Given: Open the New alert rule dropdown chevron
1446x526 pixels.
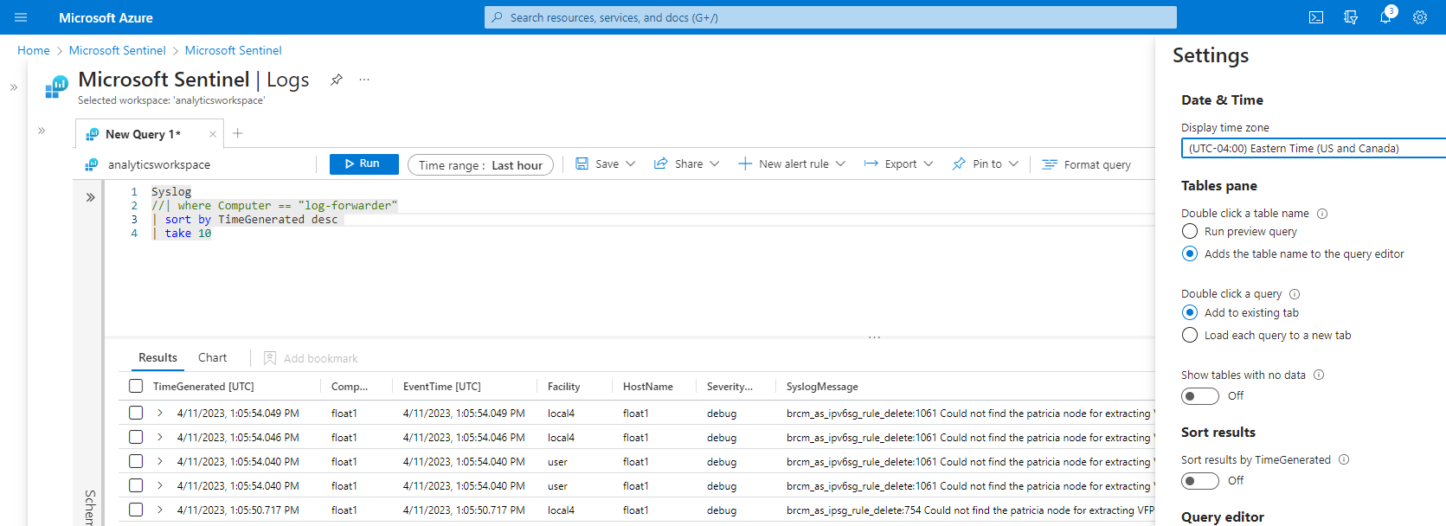Looking at the screenshot, I should pos(840,164).
